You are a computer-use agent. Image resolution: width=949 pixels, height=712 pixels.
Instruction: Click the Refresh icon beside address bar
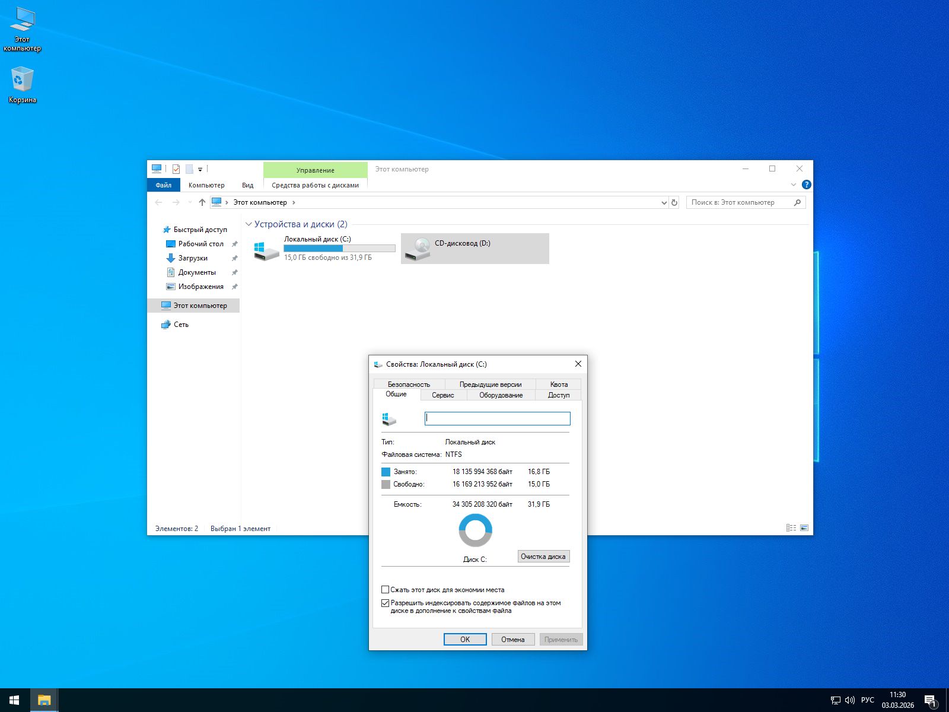point(674,202)
